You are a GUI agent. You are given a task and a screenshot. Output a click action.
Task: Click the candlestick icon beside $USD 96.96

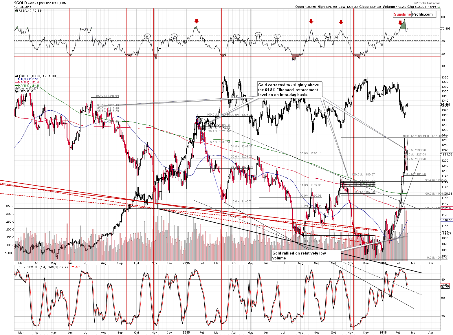coord(16,91)
